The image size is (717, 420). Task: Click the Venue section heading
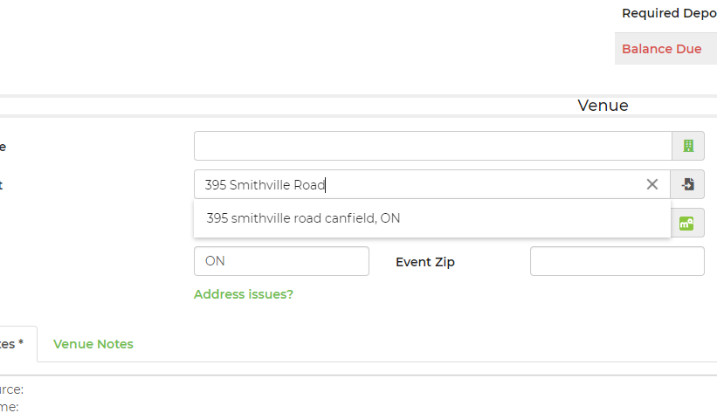pos(603,106)
